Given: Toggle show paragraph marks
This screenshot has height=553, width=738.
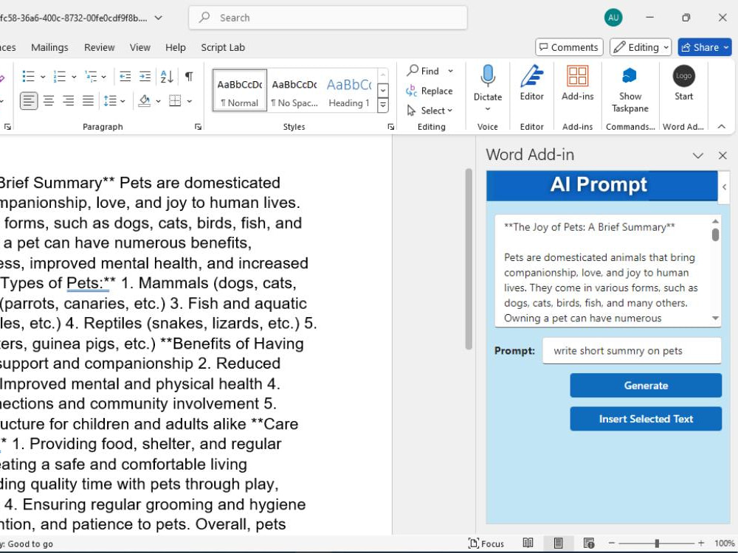Looking at the screenshot, I should tap(189, 76).
